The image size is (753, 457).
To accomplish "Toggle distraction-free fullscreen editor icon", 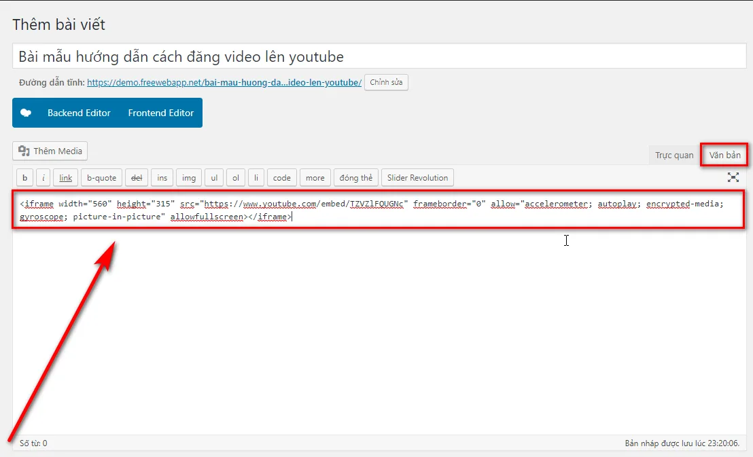I will click(x=733, y=177).
